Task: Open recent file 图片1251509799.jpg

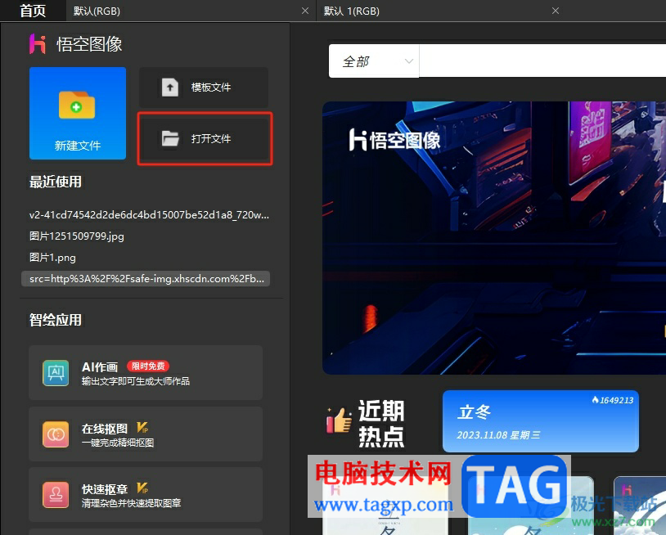Action: [76, 236]
